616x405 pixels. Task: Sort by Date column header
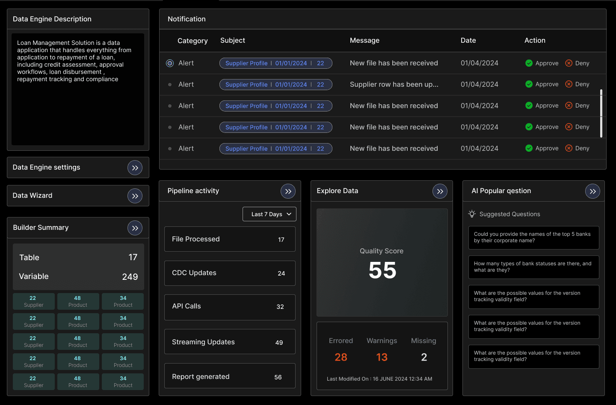pyautogui.click(x=468, y=41)
